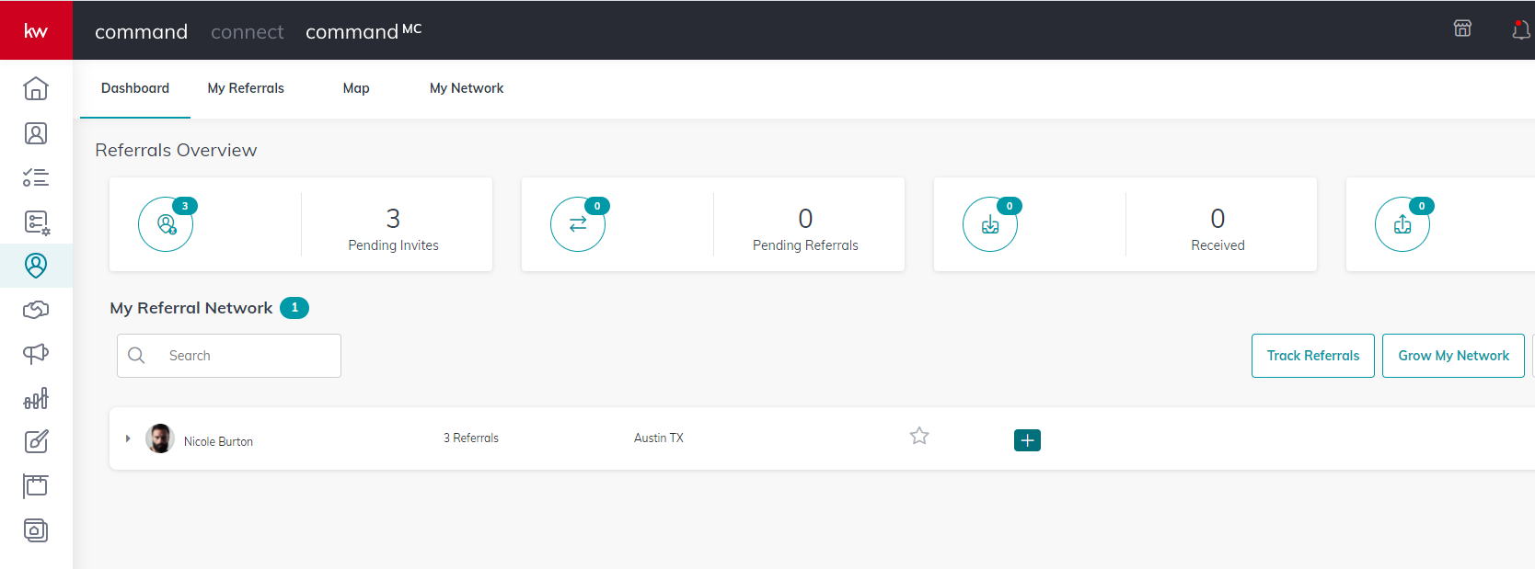1535x569 pixels.
Task: Expand Nicole Burton's row arrow
Action: [128, 438]
